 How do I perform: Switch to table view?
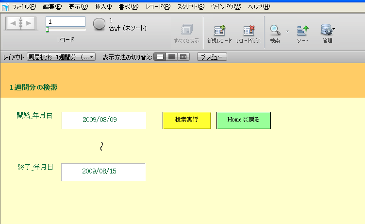pos(183,57)
